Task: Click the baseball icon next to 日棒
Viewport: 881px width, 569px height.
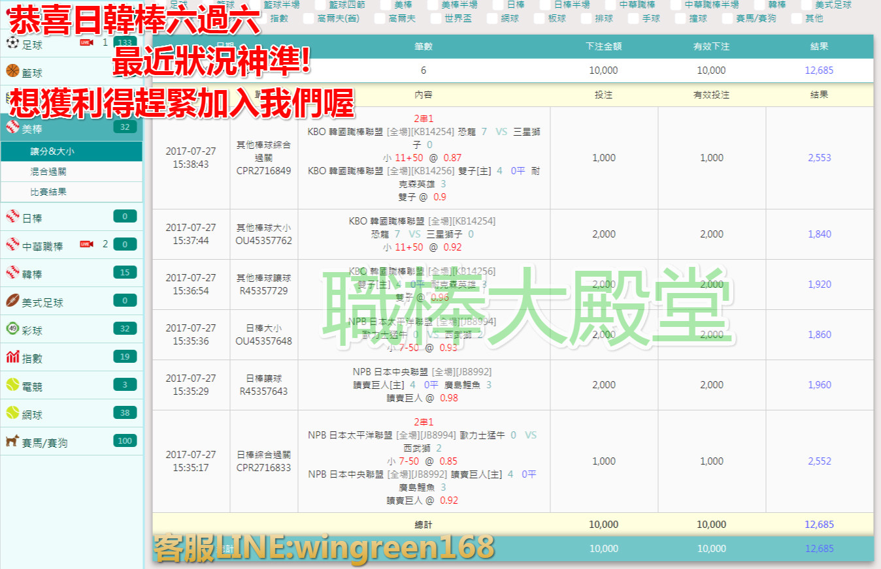Action: tap(12, 217)
